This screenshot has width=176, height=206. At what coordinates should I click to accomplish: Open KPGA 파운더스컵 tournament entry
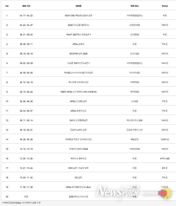pos(78,111)
